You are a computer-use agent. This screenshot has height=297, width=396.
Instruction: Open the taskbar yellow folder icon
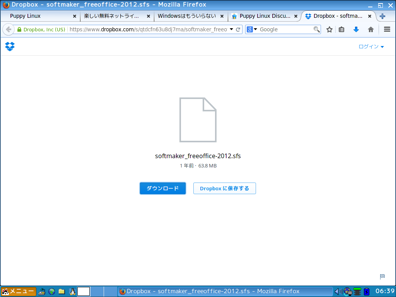[61, 292]
